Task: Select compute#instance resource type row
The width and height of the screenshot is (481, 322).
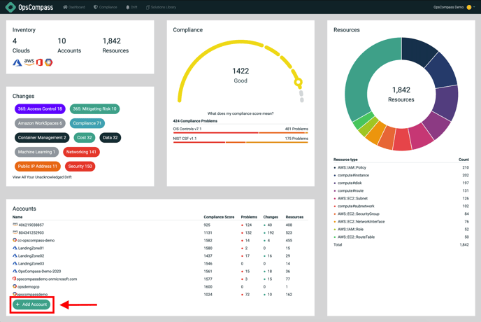Action: pyautogui.click(x=401, y=175)
